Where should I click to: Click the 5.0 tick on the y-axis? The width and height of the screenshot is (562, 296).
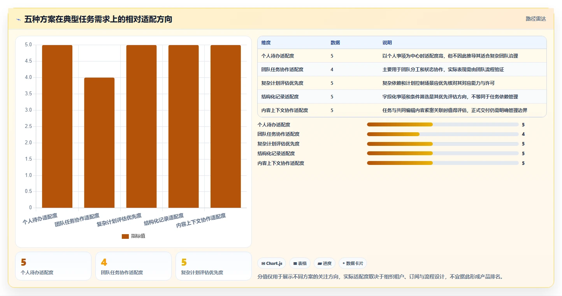point(28,45)
